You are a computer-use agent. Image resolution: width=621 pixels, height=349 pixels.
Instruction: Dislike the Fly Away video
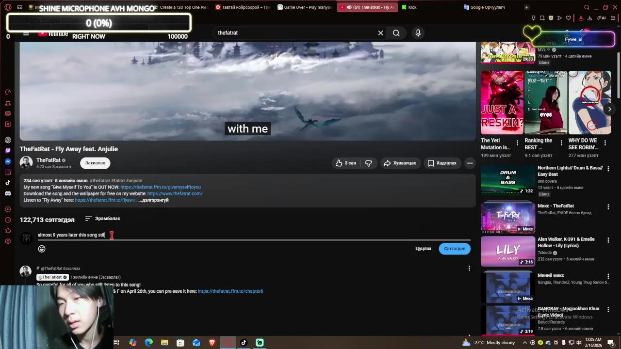[369, 163]
